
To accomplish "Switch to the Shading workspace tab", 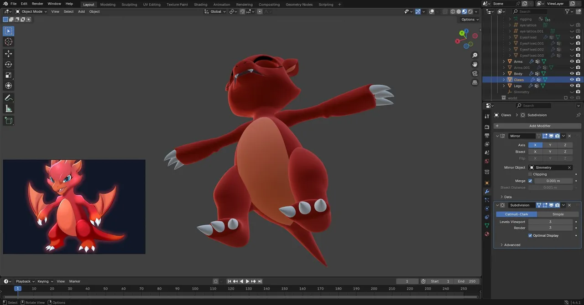I will (x=200, y=5).
